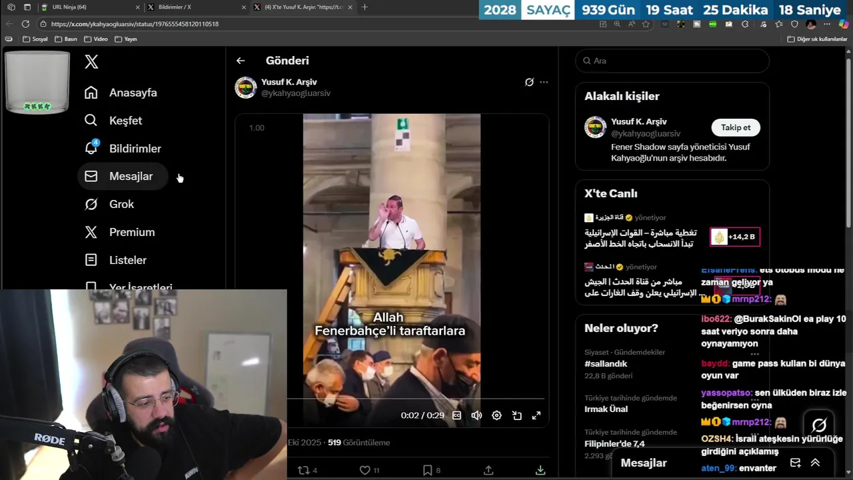Open Basın bookmarks folder
The image size is (853, 480).
66,39
